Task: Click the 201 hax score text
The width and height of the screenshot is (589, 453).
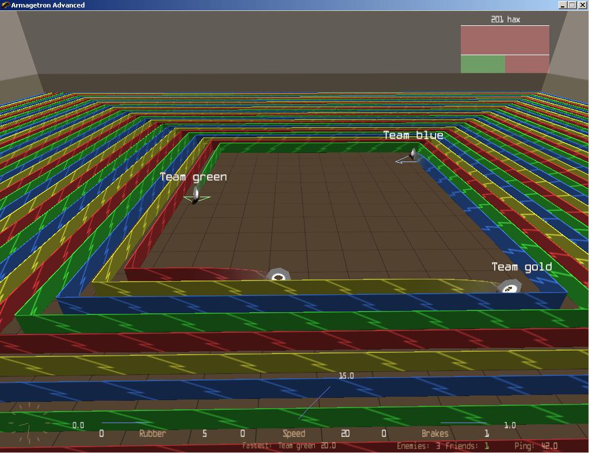Action: point(505,20)
